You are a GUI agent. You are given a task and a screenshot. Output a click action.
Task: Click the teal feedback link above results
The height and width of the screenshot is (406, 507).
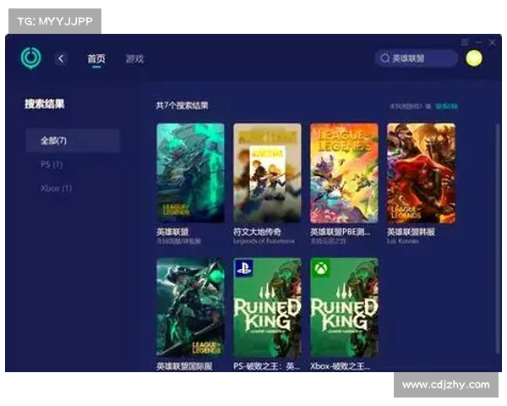pyautogui.click(x=446, y=107)
